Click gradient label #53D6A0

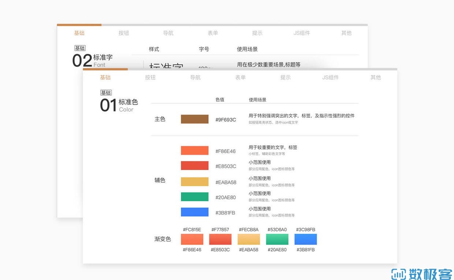point(277,230)
